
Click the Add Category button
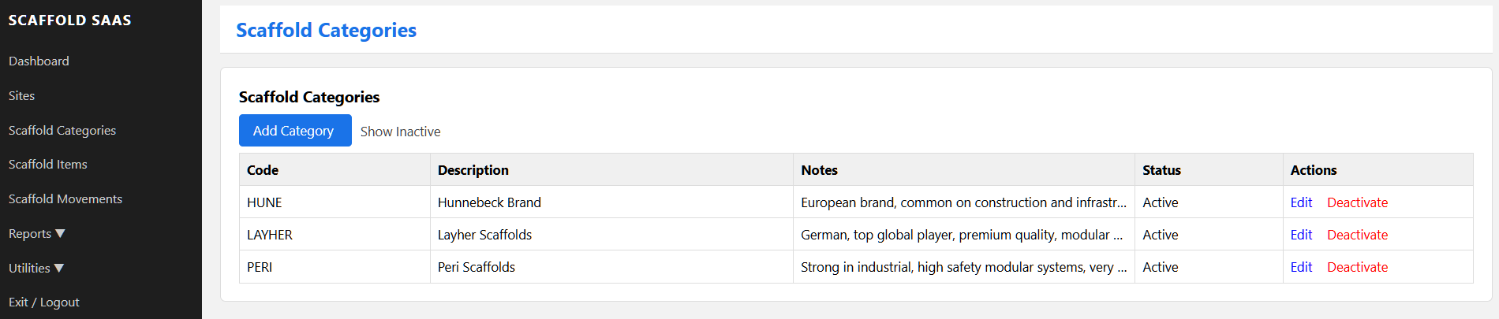[x=294, y=131]
